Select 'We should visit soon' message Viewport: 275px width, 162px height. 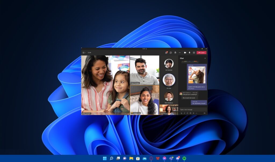pos(189,98)
